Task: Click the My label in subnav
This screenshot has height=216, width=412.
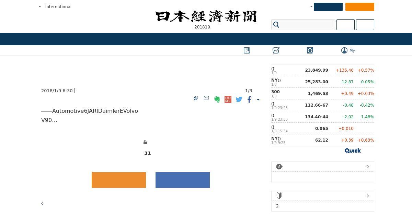Action: 352,50
